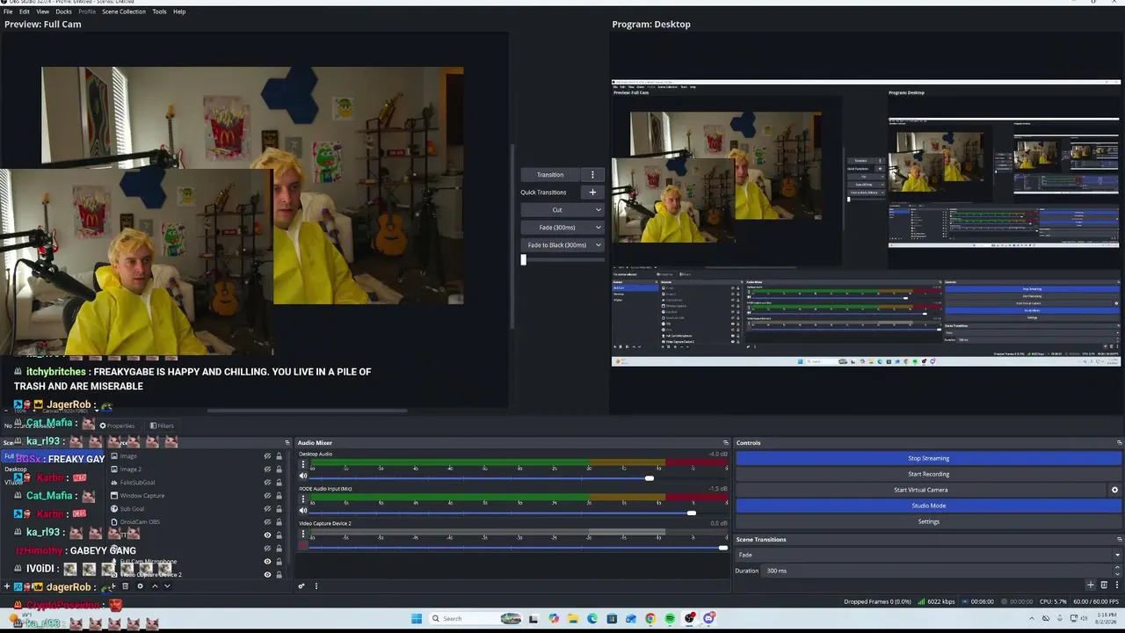Mute RODE Audio Input (Mic) speaker icon
1125x633 pixels.
coord(303,511)
